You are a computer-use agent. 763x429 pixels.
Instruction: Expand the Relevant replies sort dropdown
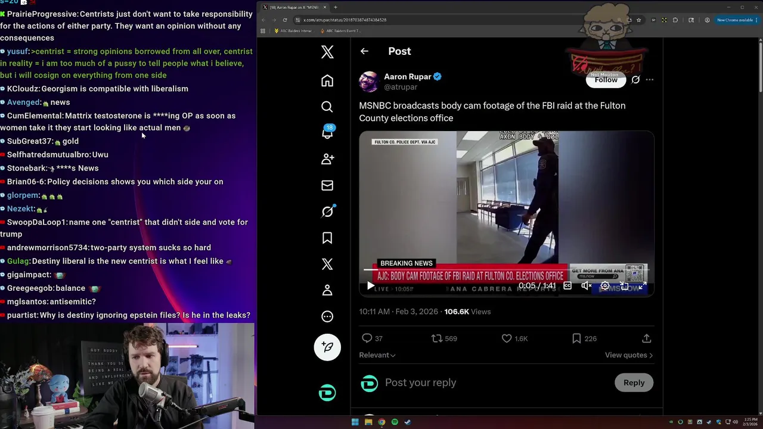377,355
